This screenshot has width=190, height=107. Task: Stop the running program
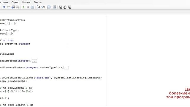click(x=28, y=7)
